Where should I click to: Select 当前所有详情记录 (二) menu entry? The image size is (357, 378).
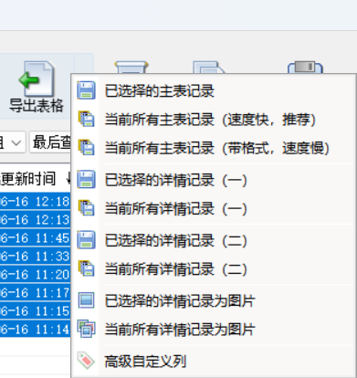pyautogui.click(x=214, y=269)
